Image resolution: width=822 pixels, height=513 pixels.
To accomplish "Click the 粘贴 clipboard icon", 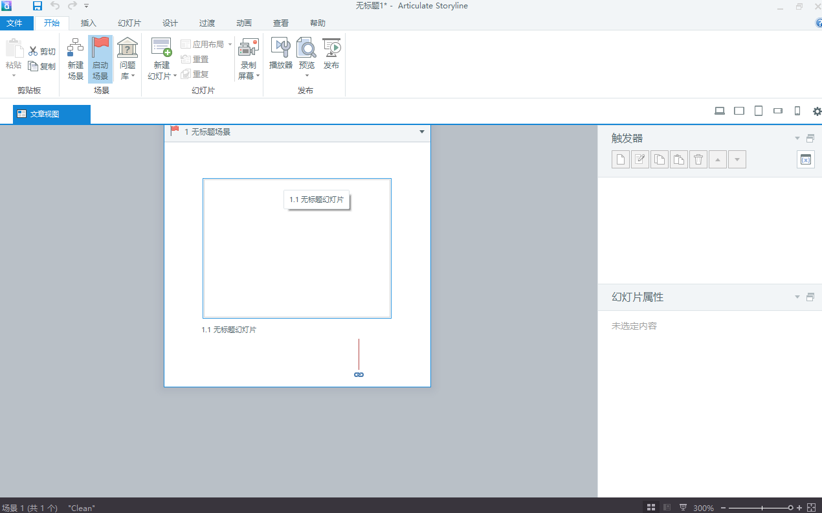I will tap(14, 49).
